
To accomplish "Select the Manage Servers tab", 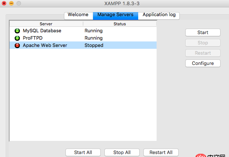I will tap(115, 15).
